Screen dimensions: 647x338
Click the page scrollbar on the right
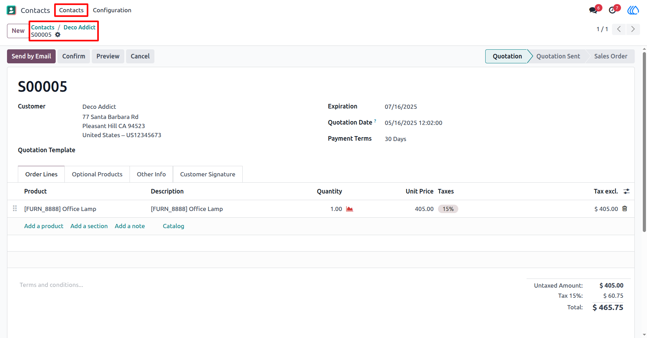(x=644, y=142)
